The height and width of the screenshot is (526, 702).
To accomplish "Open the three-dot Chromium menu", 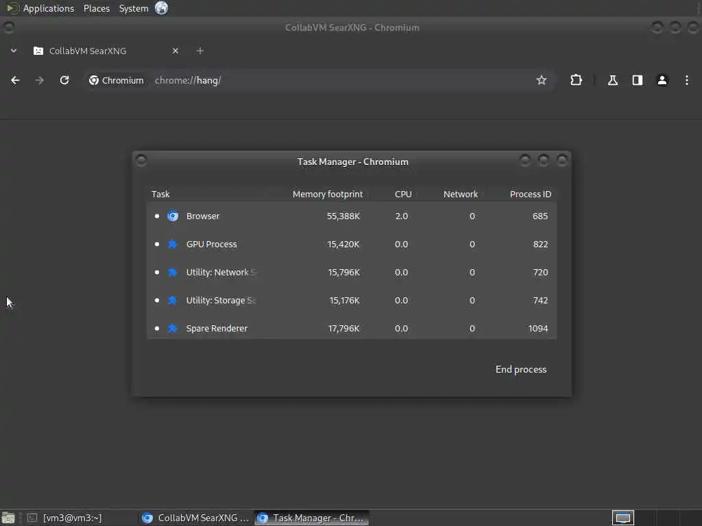I will (x=686, y=80).
